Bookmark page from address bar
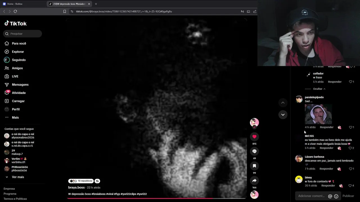This screenshot has width=360, height=202. pos(65,12)
